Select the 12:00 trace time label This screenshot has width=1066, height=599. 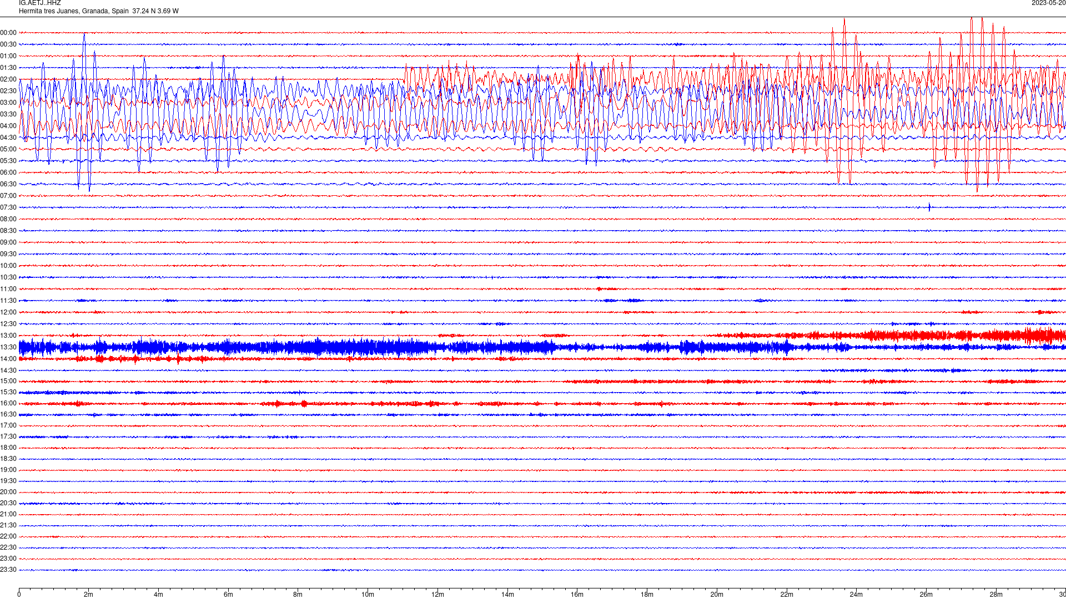pyautogui.click(x=8, y=312)
